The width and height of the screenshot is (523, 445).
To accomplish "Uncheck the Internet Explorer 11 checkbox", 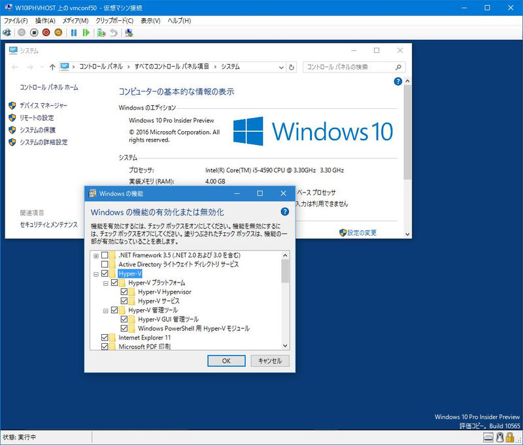I will (x=105, y=337).
